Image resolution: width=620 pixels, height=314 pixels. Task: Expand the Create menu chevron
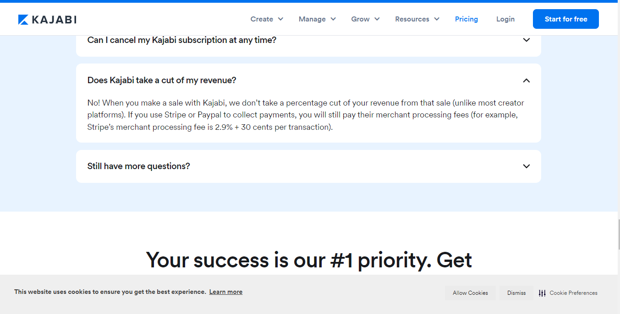pyautogui.click(x=280, y=19)
